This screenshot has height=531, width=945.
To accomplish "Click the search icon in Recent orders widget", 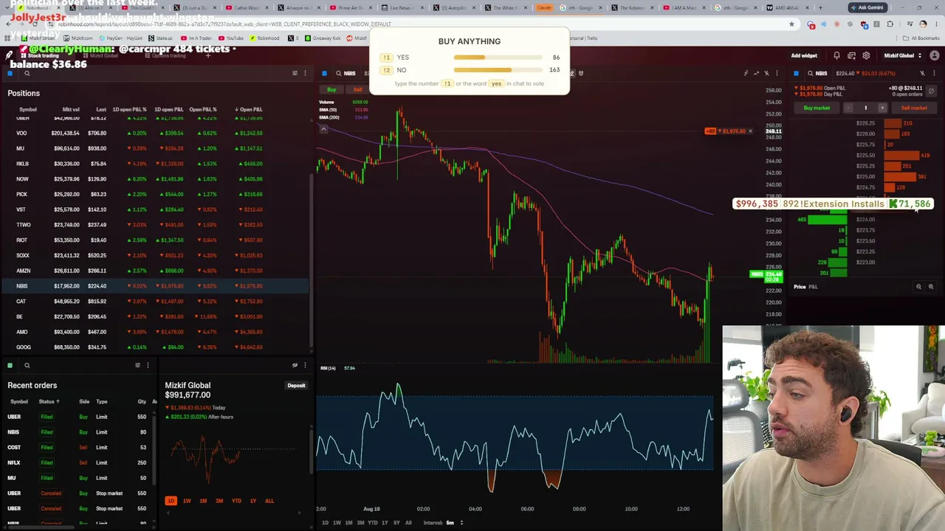I will (x=27, y=365).
